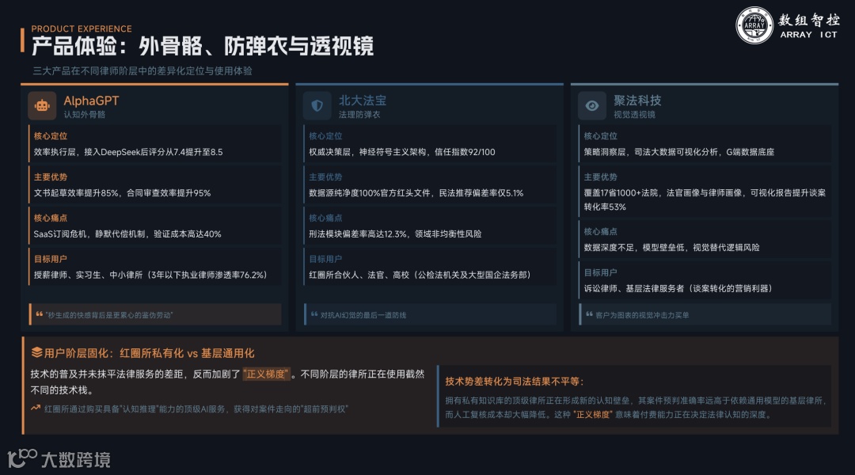Click the shield icon beside 北大法宝

pos(317,106)
